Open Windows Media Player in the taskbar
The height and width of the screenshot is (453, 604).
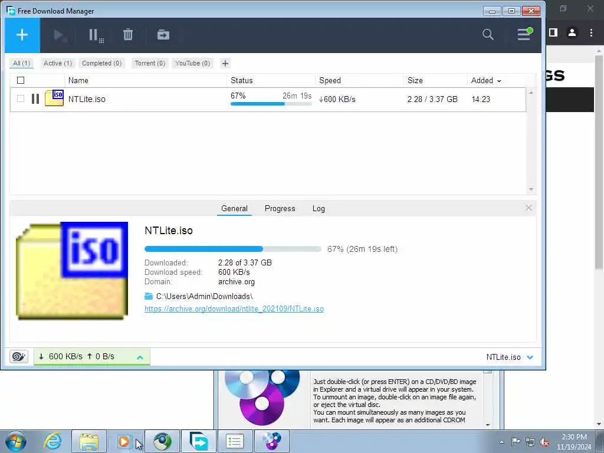tap(124, 441)
